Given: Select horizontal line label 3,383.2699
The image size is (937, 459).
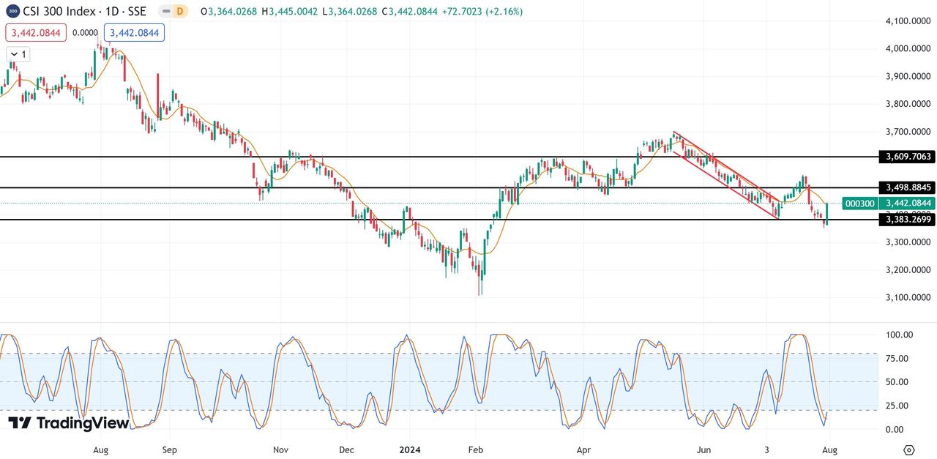Looking at the screenshot, I should point(907,219).
